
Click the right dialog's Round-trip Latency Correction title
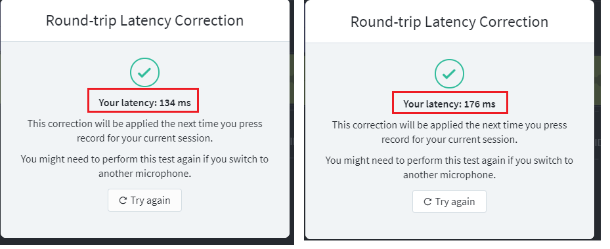click(449, 22)
